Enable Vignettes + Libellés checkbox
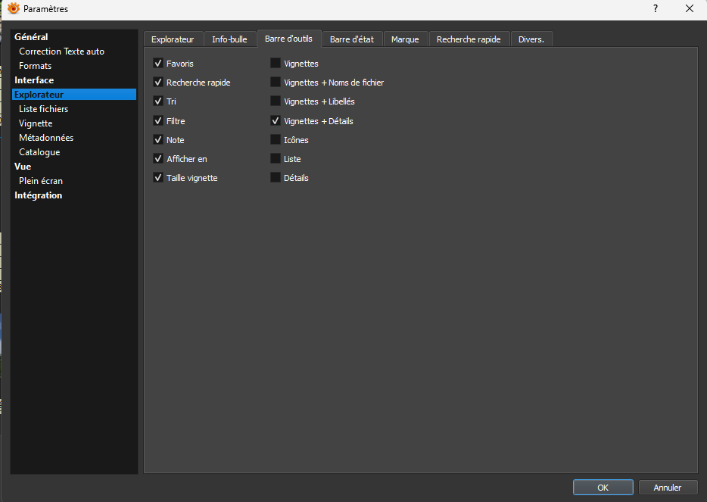 point(275,101)
